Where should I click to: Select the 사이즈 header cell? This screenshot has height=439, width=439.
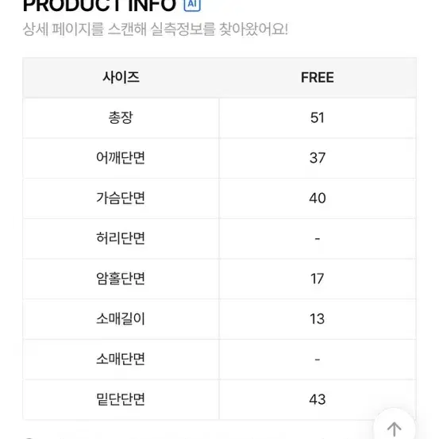pos(121,78)
